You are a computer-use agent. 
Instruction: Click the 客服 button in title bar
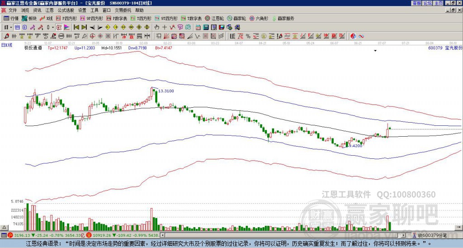pos(417,3)
